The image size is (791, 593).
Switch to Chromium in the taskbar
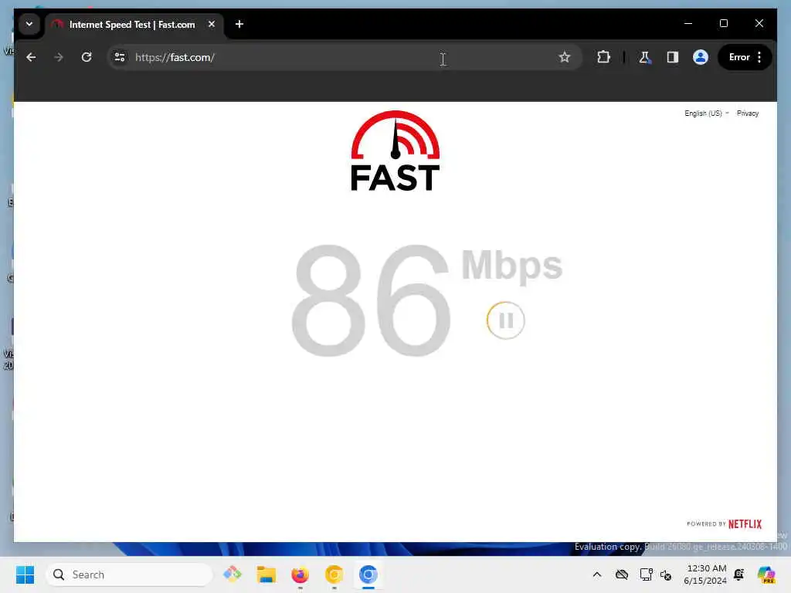[x=368, y=574]
